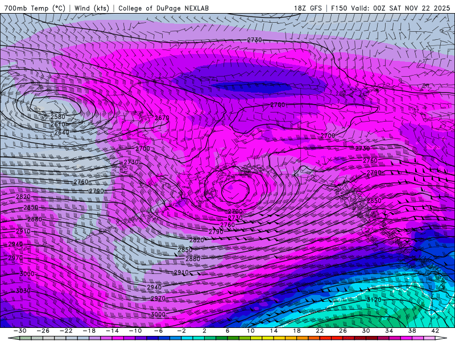Click the -30 color scale label
This screenshot has width=455, height=341.
(x=20, y=331)
